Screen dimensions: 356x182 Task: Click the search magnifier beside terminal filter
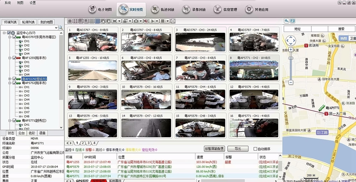[61, 27]
